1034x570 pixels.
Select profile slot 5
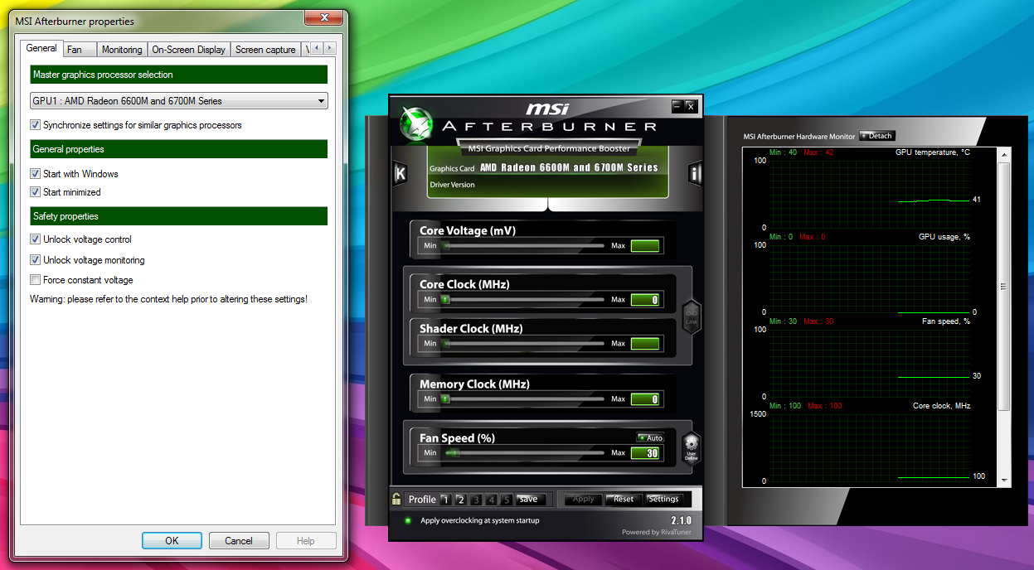pos(507,500)
